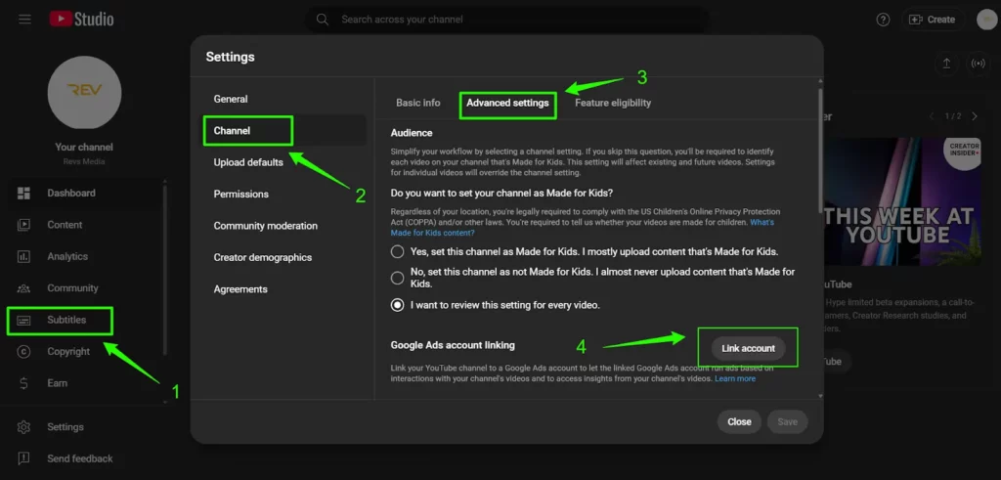This screenshot has width=1001, height=480.
Task: Open the Channel settings section
Action: [x=284, y=130]
